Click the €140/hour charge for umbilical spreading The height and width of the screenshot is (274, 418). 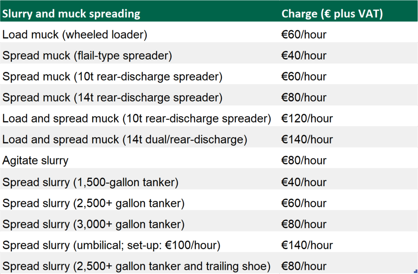(x=307, y=245)
